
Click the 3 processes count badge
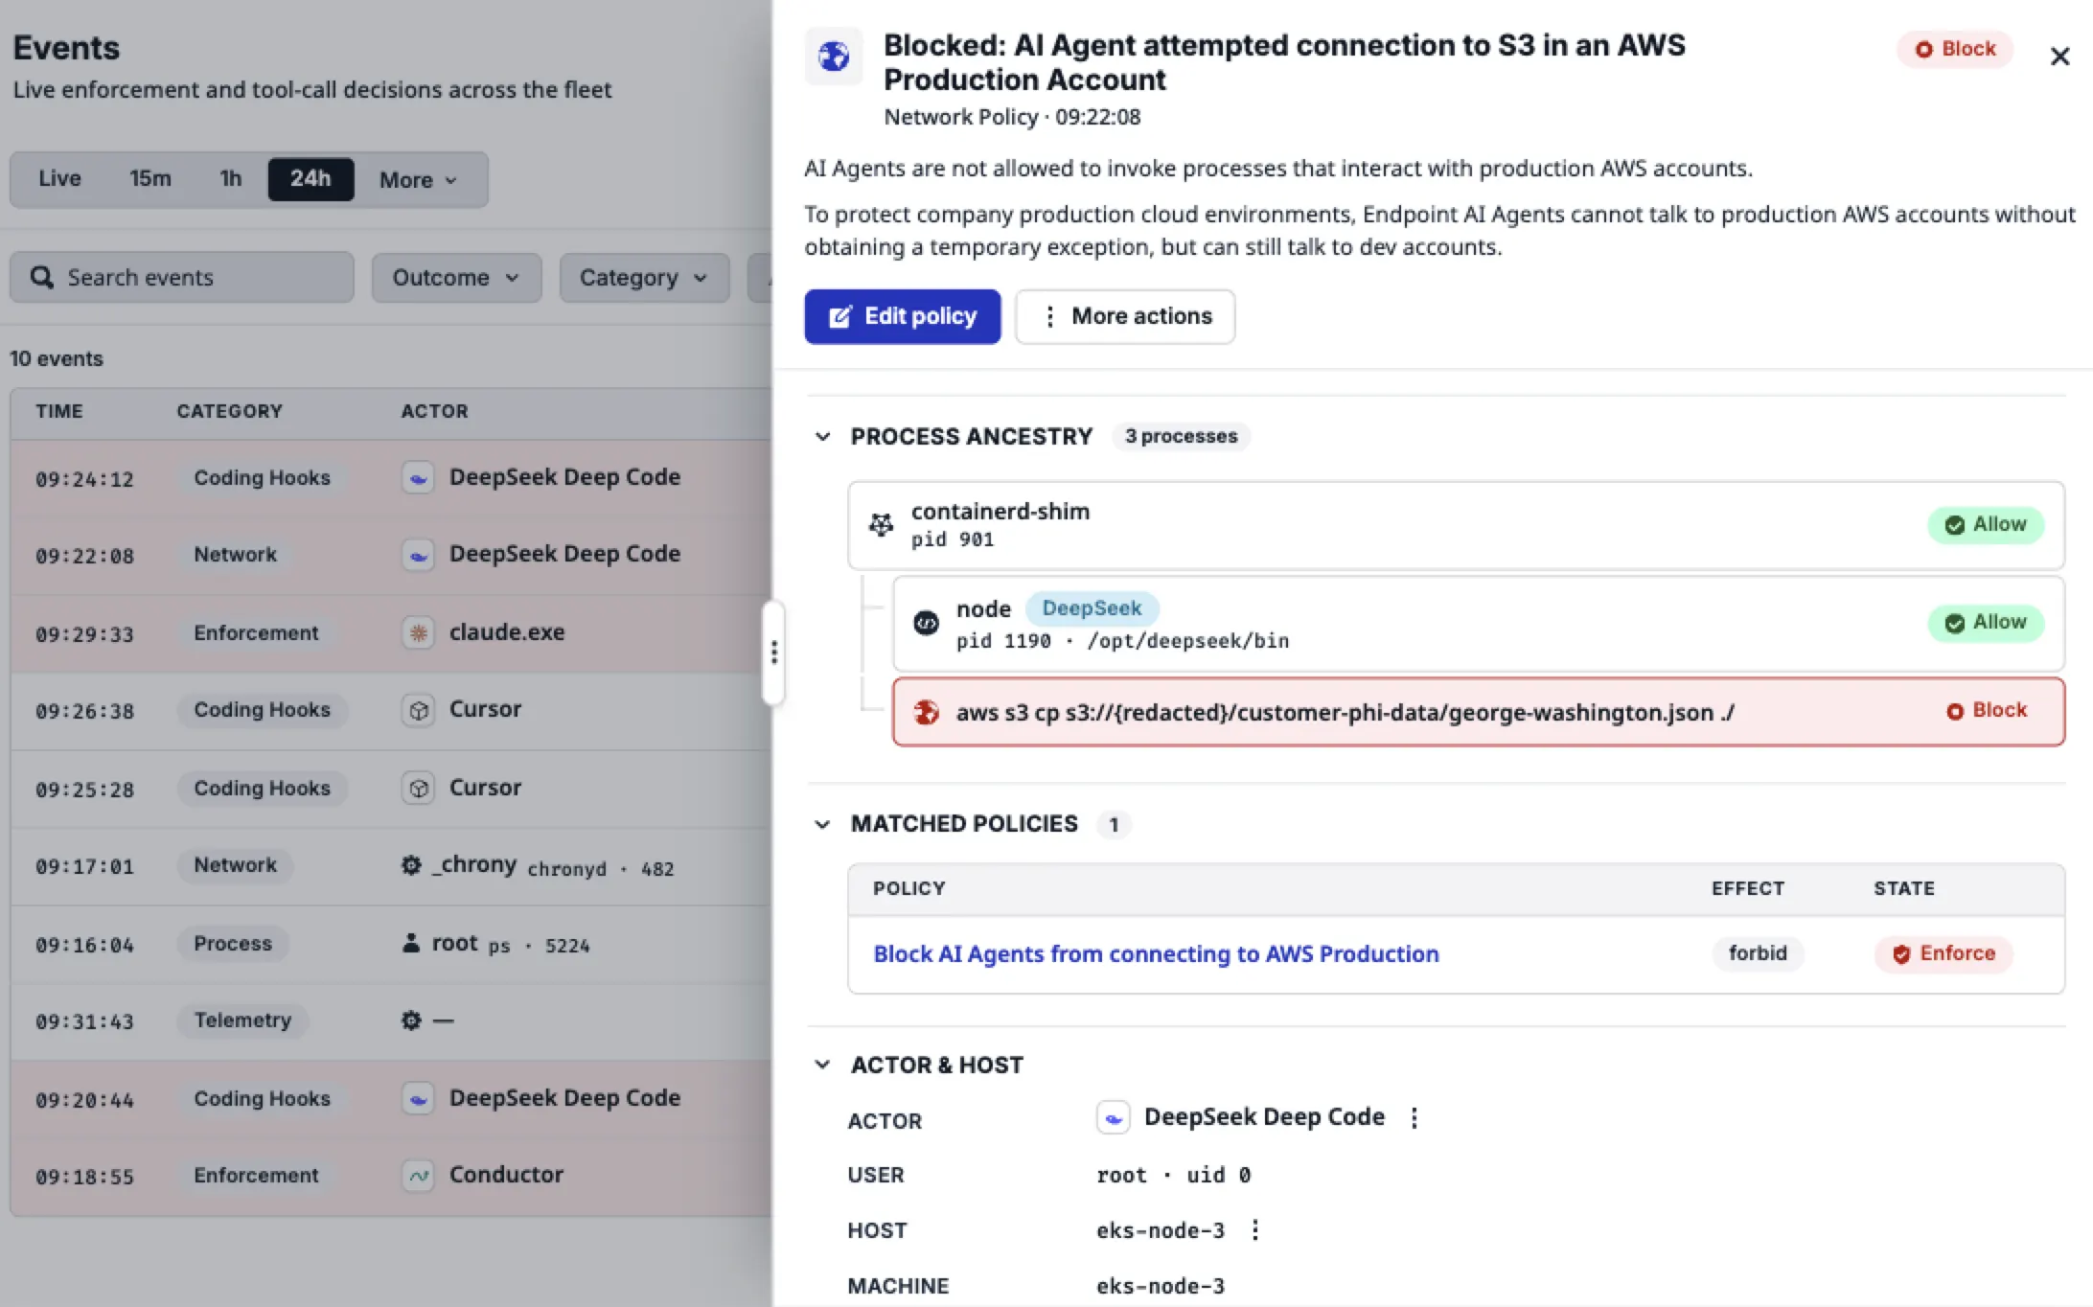1181,437
